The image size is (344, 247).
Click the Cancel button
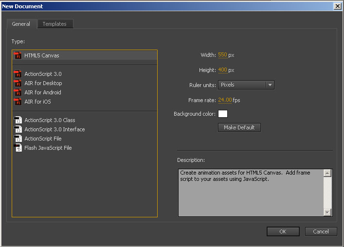click(321, 231)
